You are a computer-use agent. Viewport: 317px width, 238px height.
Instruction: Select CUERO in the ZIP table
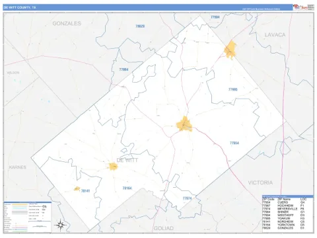click(283, 202)
